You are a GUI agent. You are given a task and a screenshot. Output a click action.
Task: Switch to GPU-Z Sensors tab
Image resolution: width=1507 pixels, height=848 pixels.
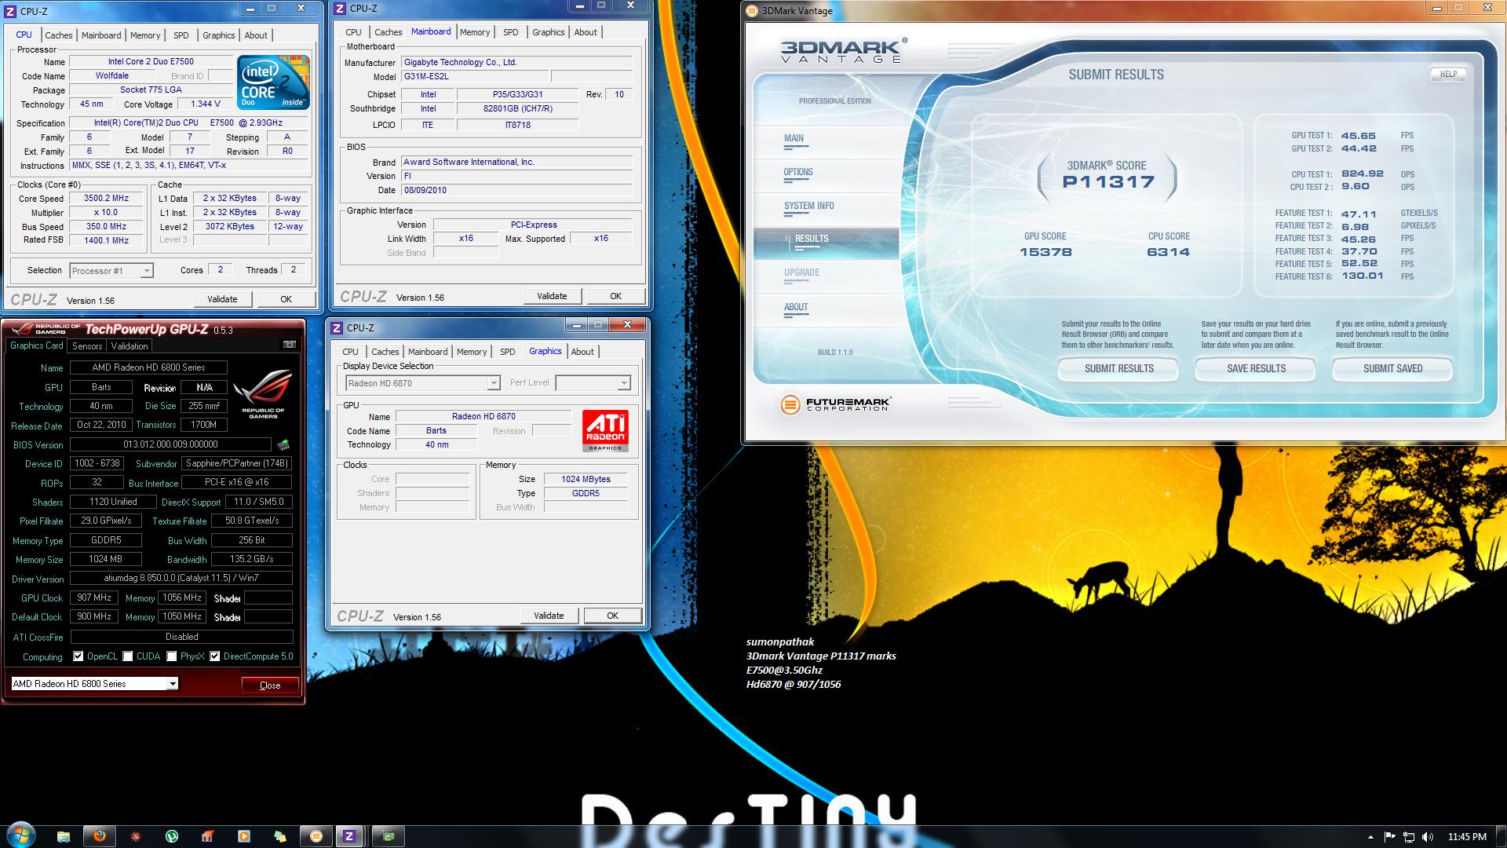click(87, 346)
